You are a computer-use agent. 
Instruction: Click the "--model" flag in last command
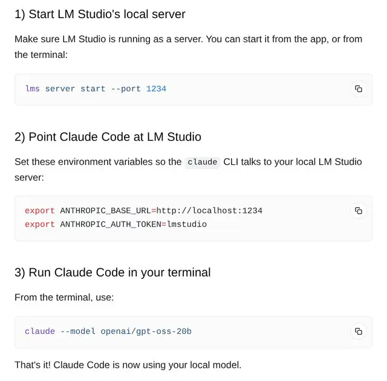(78, 331)
